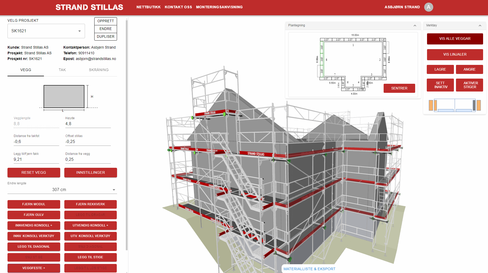The height and width of the screenshot is (273, 488).
Task: Activate ladders with Aktiver Stiger
Action: 469,85
